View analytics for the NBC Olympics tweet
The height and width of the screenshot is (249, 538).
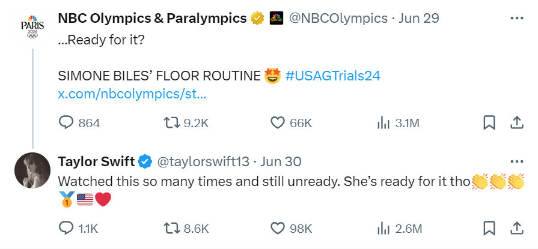coord(384,122)
